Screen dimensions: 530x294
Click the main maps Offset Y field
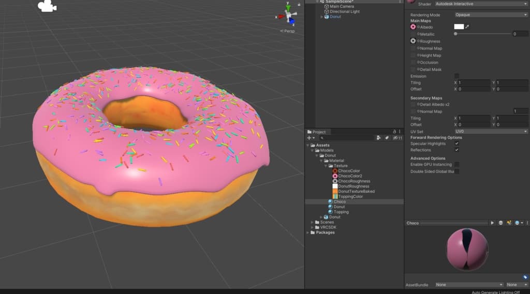click(512, 89)
